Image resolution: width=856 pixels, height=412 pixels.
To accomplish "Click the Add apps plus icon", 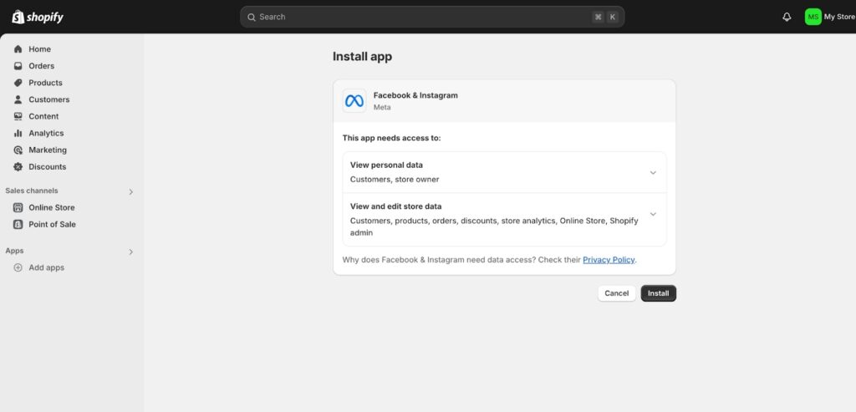I will coord(18,267).
